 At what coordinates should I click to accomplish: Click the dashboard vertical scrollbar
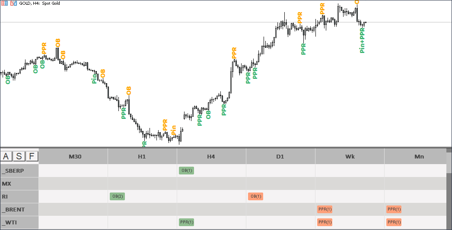pos(449,190)
